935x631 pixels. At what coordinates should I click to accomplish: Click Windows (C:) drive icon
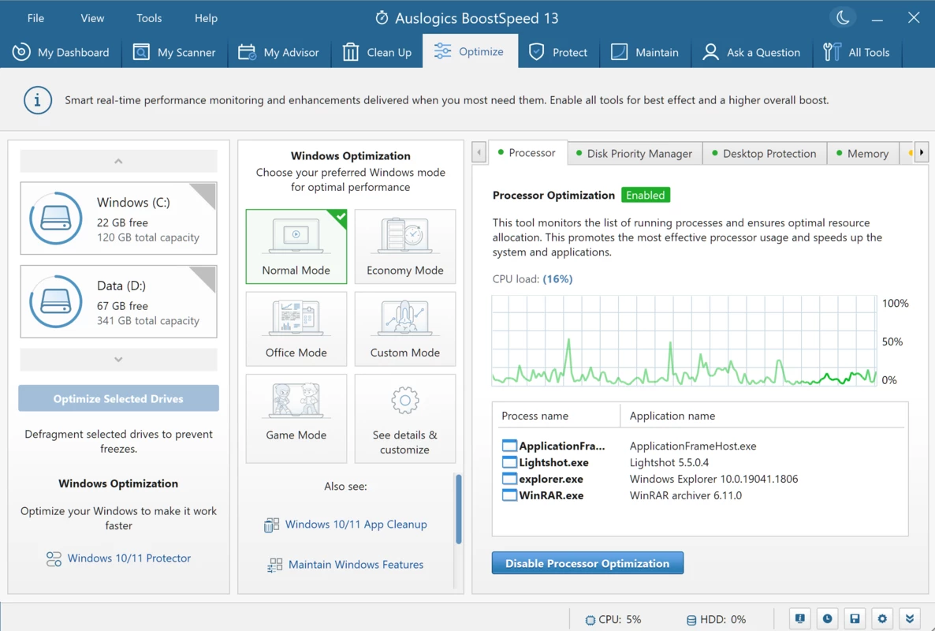coord(55,218)
